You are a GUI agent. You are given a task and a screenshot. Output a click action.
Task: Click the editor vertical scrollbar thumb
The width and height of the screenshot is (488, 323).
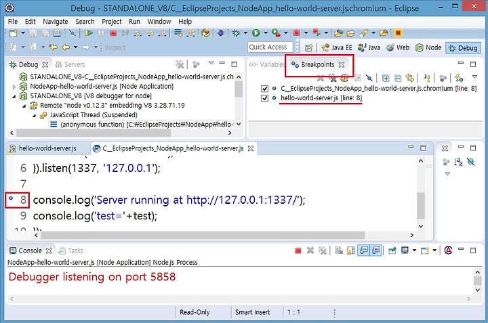[421, 205]
